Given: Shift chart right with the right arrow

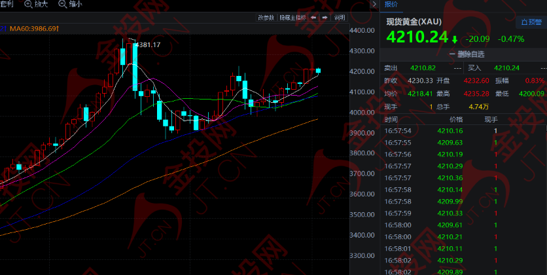Looking at the screenshot, I should click(x=325, y=18).
